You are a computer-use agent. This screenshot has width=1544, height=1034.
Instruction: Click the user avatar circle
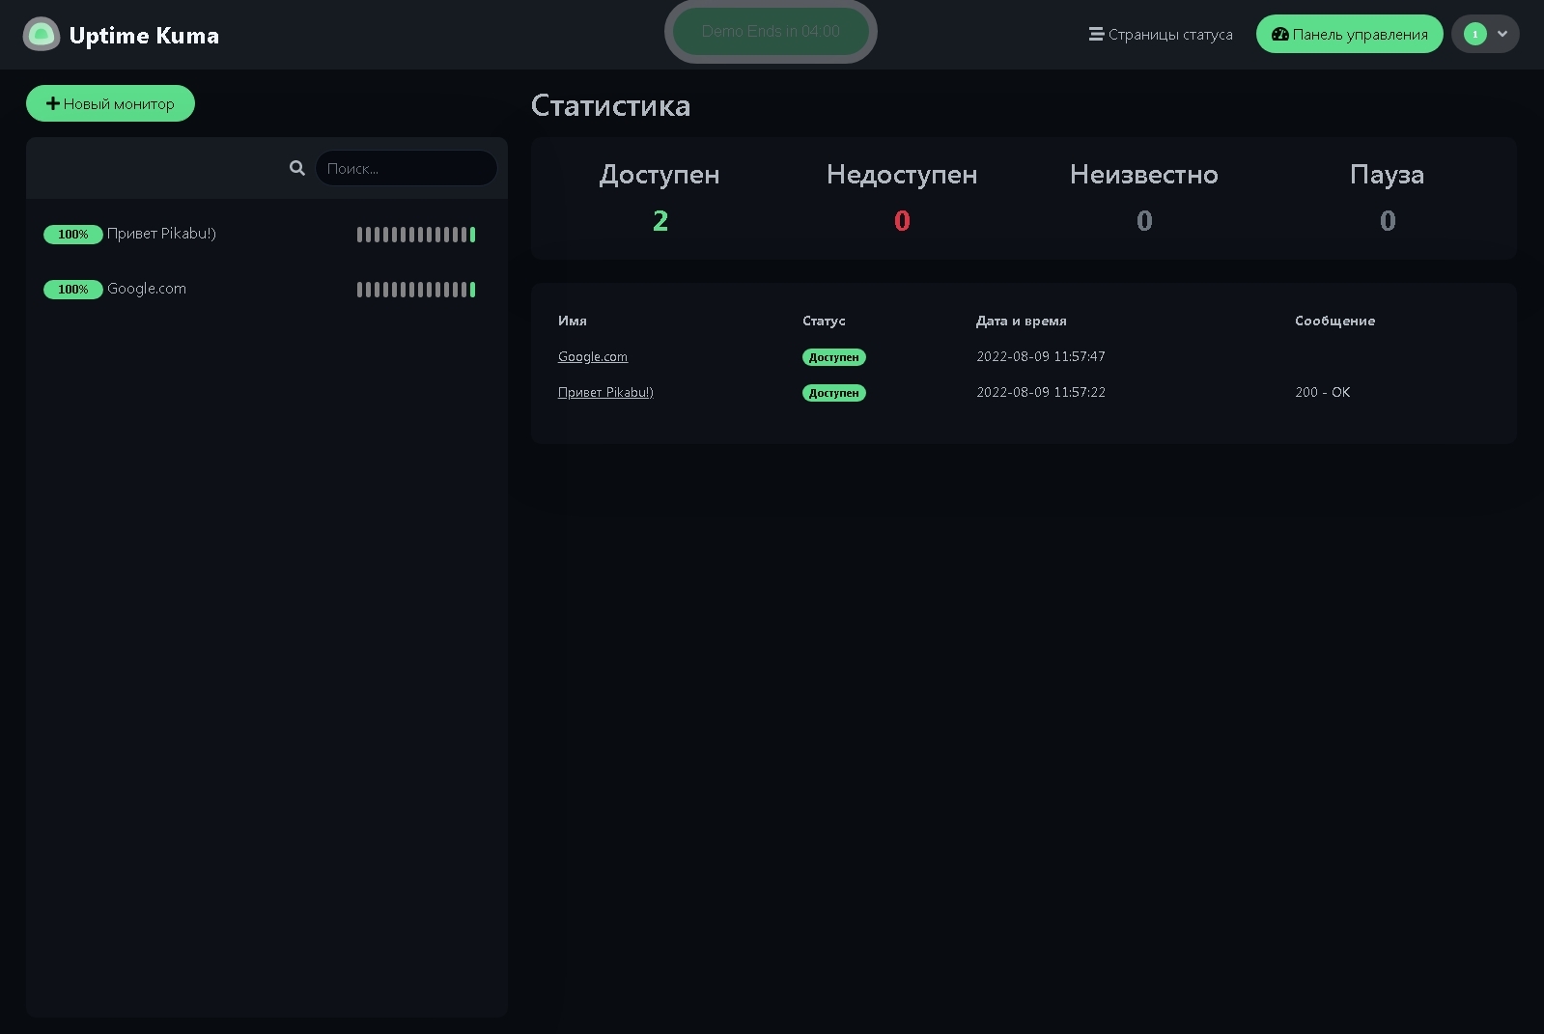click(1474, 34)
